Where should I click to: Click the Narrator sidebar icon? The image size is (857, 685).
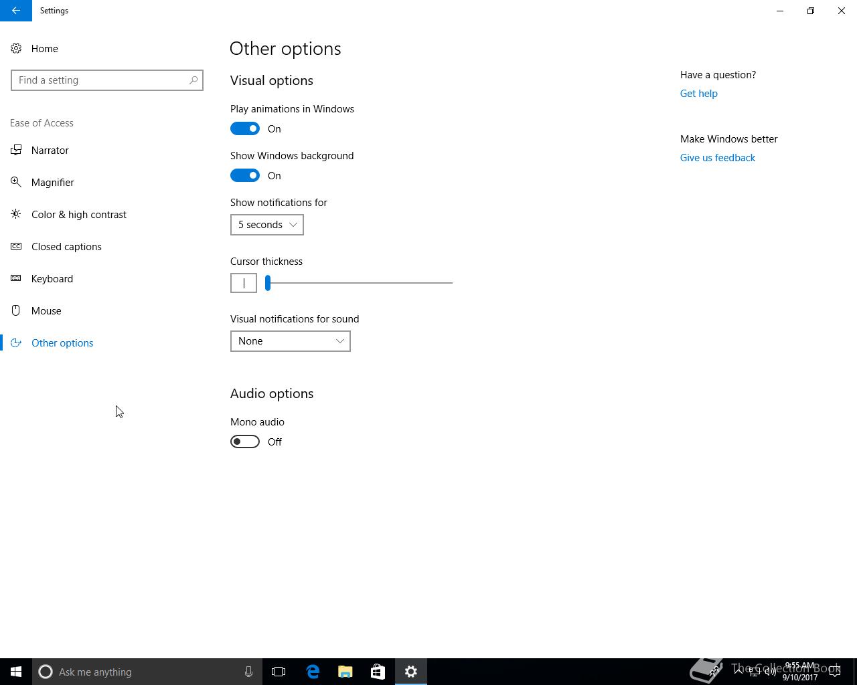16,151
